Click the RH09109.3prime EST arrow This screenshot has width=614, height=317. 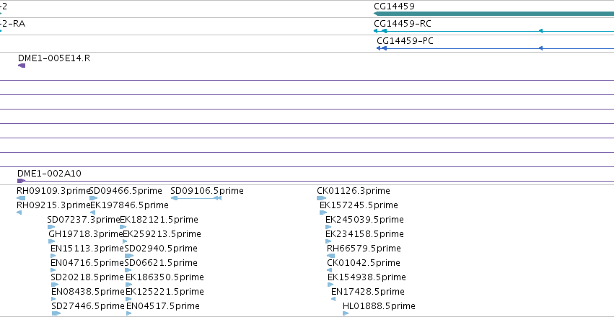click(21, 198)
